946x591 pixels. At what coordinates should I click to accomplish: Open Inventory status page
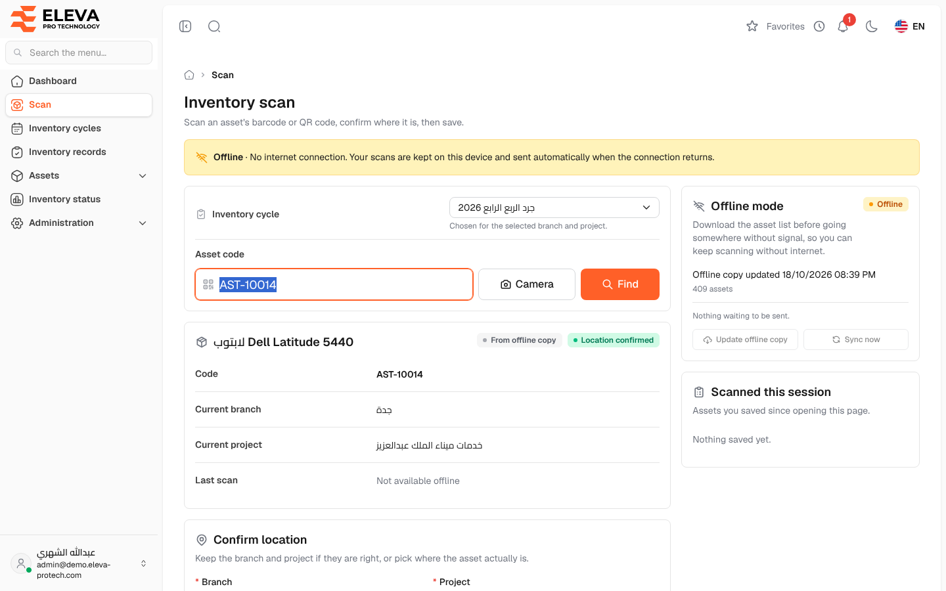pyautogui.click(x=79, y=199)
